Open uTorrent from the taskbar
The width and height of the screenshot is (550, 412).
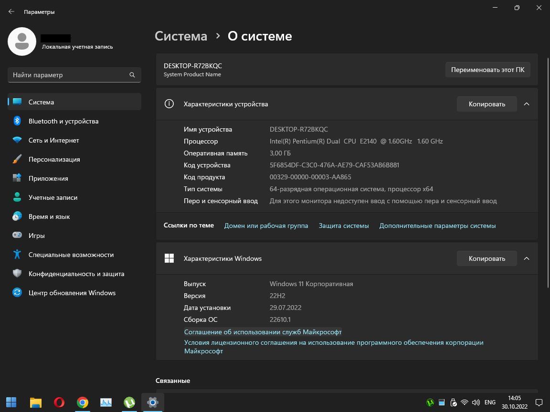pos(129,402)
